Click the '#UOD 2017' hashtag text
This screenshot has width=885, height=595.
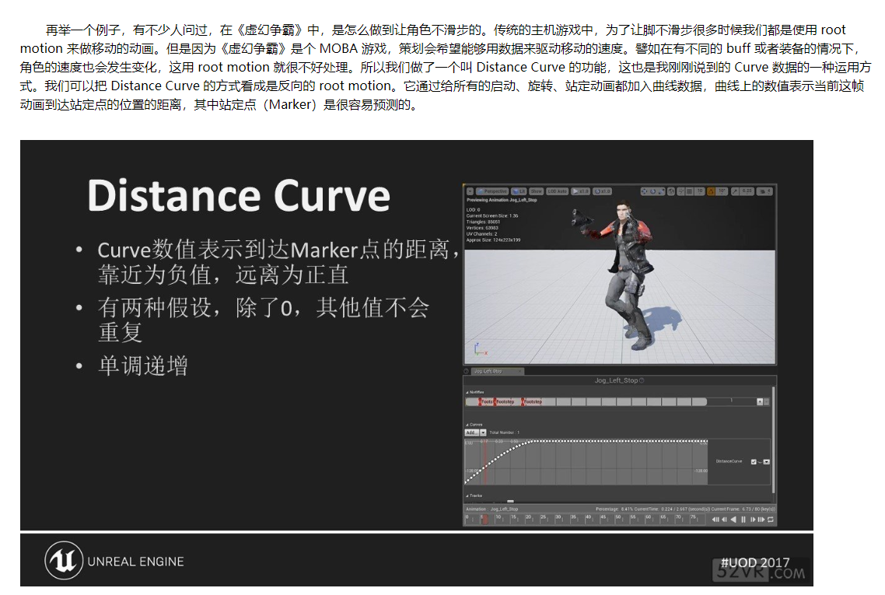click(x=755, y=562)
